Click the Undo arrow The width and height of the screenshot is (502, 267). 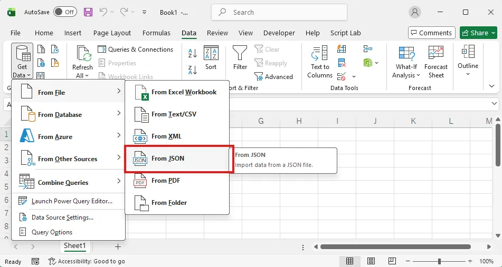(103, 12)
